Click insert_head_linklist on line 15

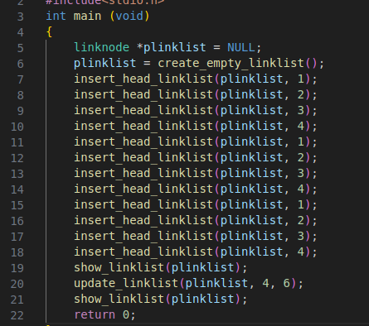pos(143,205)
